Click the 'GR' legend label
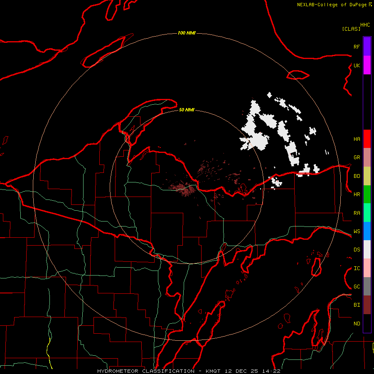Viewport: 374px width, 374px height. coord(357,157)
